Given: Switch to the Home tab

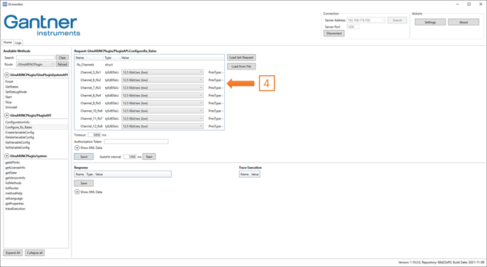Looking at the screenshot, I should pos(7,42).
